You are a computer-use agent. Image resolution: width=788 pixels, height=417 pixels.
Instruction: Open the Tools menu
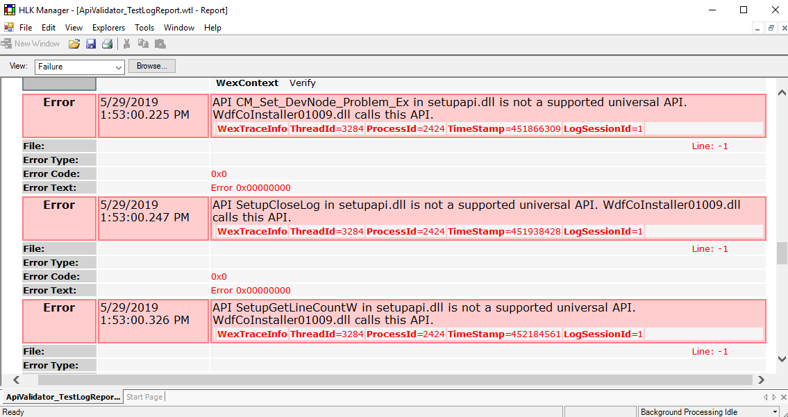(x=144, y=28)
